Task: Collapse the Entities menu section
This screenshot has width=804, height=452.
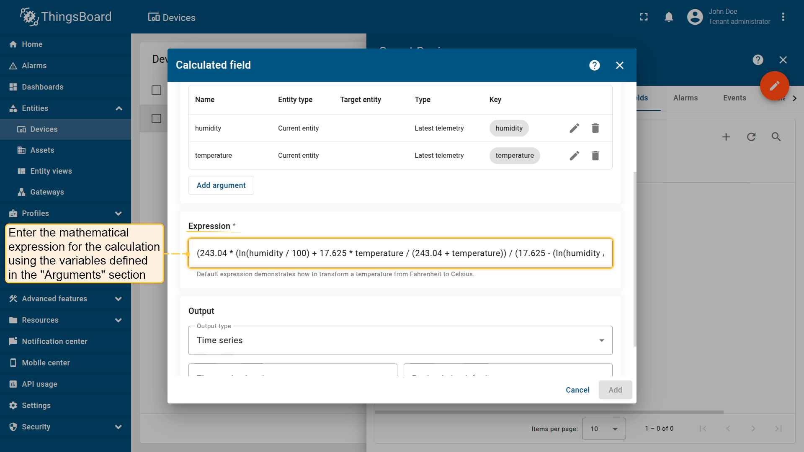Action: pos(119,108)
